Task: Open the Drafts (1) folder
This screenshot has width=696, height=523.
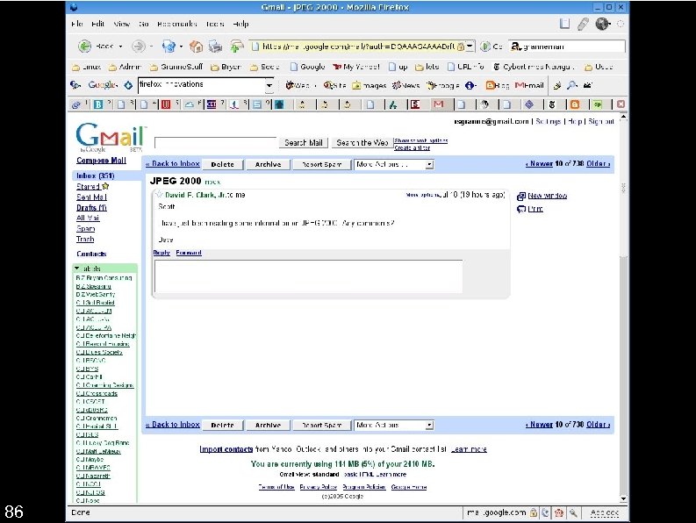Action: 91,208
